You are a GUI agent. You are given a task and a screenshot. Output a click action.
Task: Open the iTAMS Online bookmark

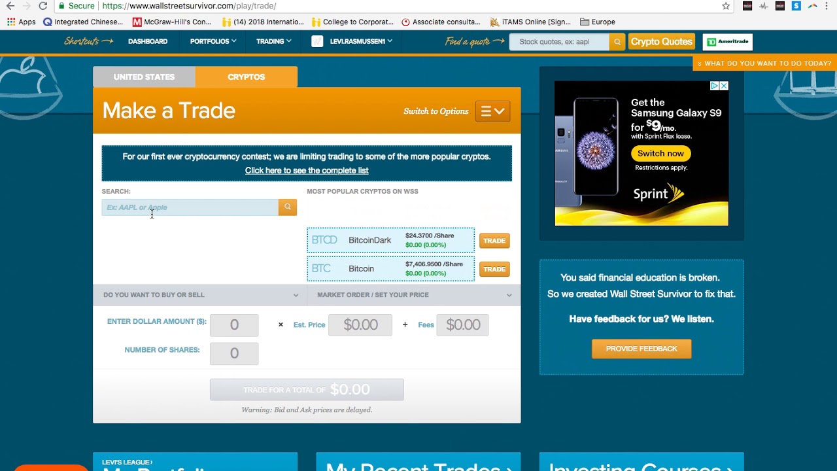tap(530, 22)
